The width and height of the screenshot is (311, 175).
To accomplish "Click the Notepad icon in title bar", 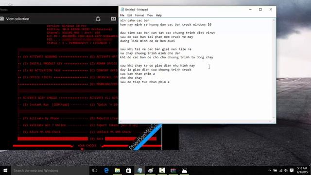I will [122, 9].
